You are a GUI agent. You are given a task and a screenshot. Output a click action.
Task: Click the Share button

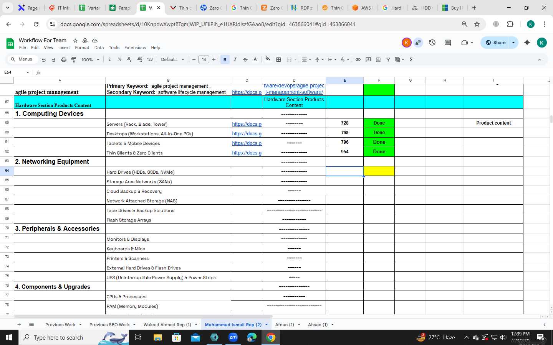(x=495, y=43)
